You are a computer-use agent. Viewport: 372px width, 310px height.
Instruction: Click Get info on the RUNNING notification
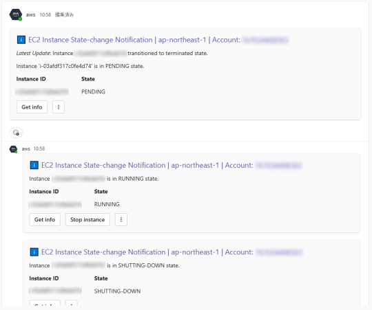point(45,219)
